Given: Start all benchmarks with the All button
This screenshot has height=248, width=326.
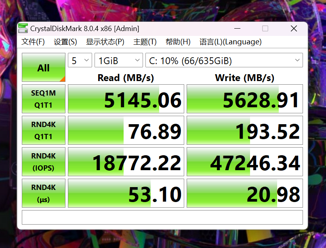Looking at the screenshot, I should pos(44,67).
